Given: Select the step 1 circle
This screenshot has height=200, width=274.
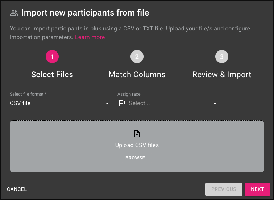Looking at the screenshot, I should pyautogui.click(x=52, y=57).
